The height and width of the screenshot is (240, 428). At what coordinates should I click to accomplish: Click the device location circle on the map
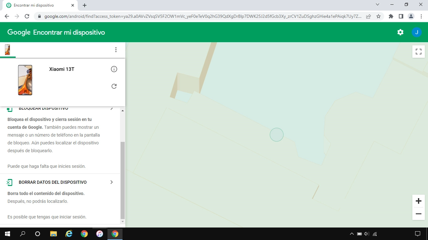click(277, 134)
